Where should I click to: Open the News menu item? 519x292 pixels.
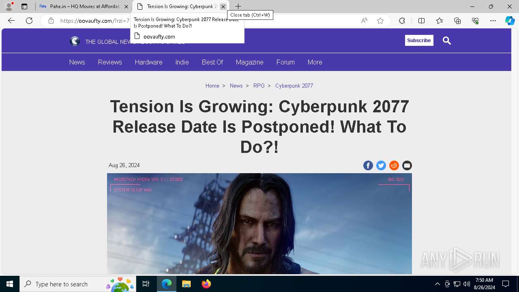point(77,62)
